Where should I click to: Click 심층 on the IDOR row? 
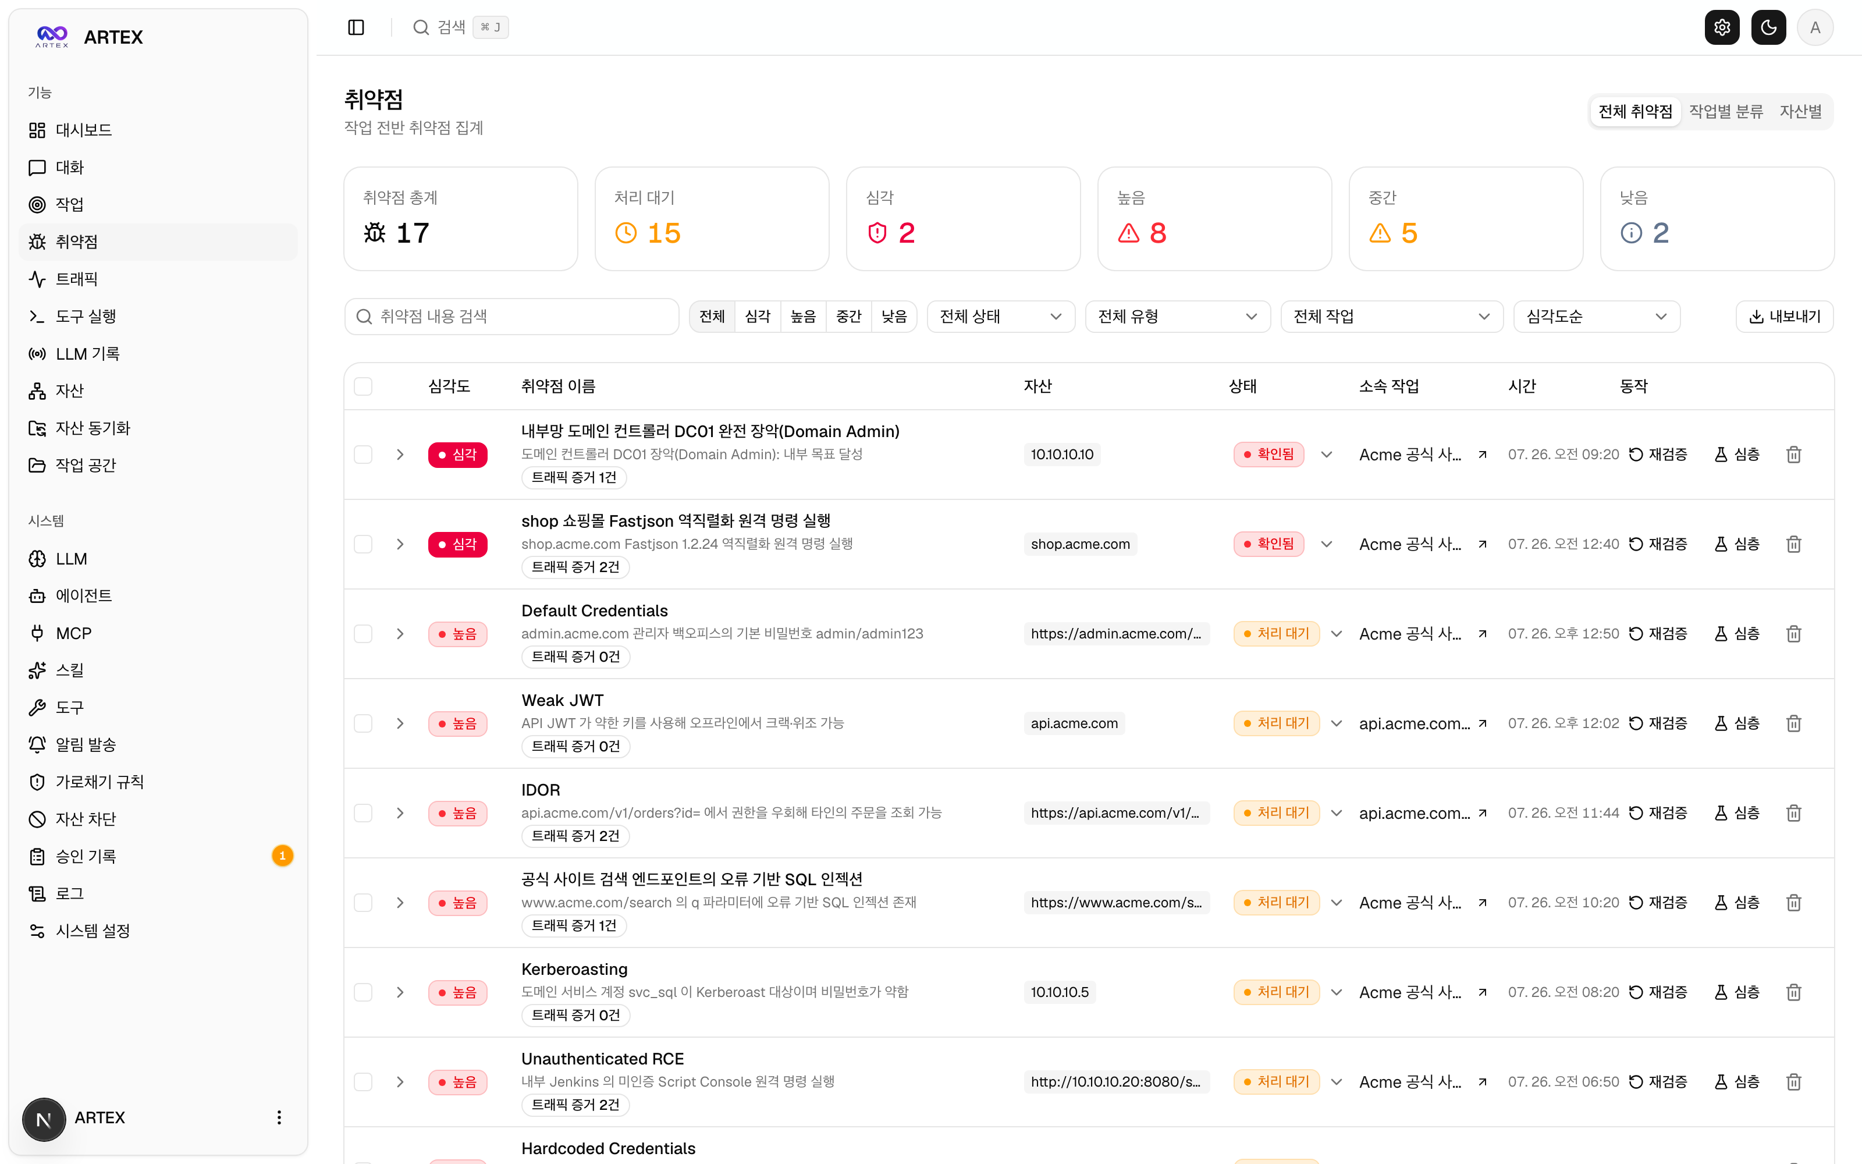1736,813
